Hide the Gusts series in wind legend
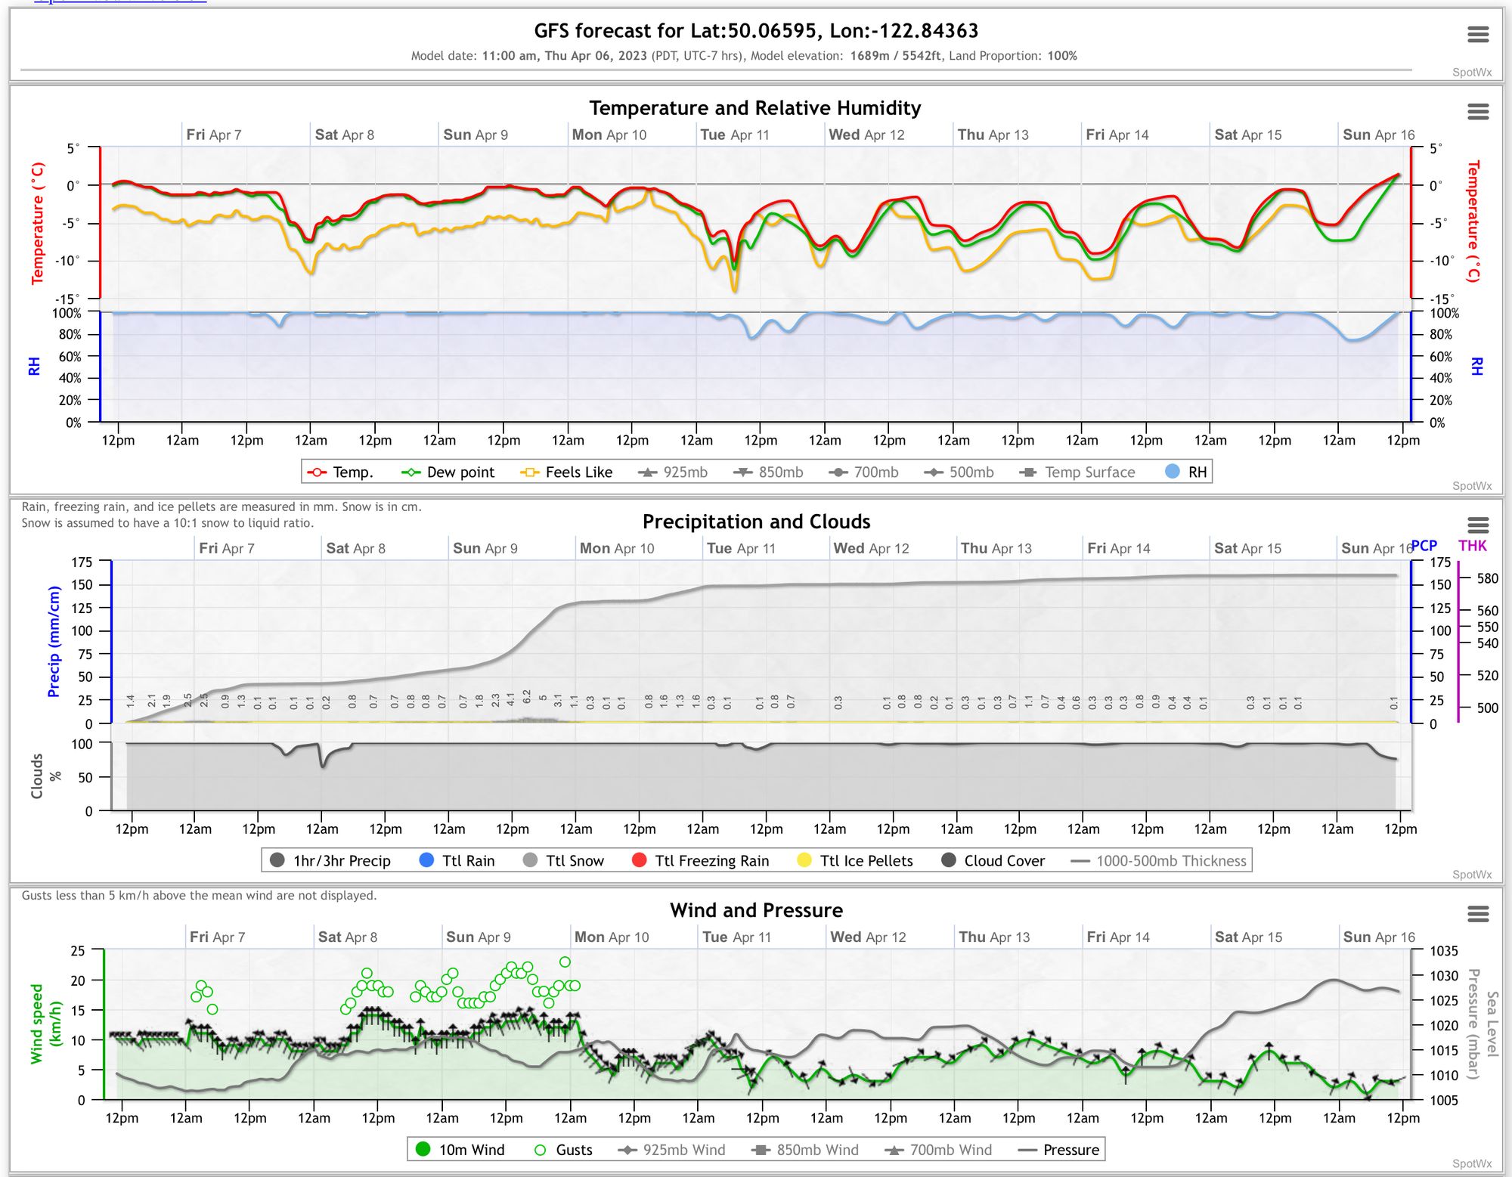This screenshot has height=1177, width=1512. (x=573, y=1150)
